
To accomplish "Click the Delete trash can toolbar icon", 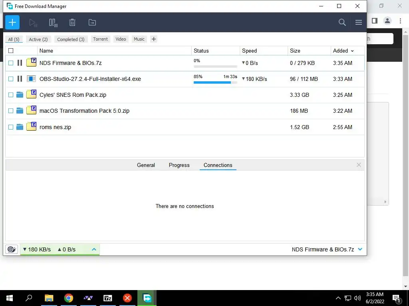I will tap(72, 22).
